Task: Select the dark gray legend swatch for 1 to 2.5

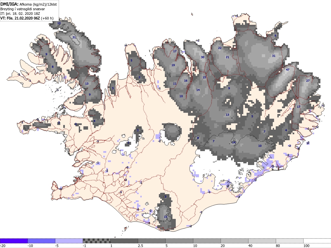Action: pos(124,241)
